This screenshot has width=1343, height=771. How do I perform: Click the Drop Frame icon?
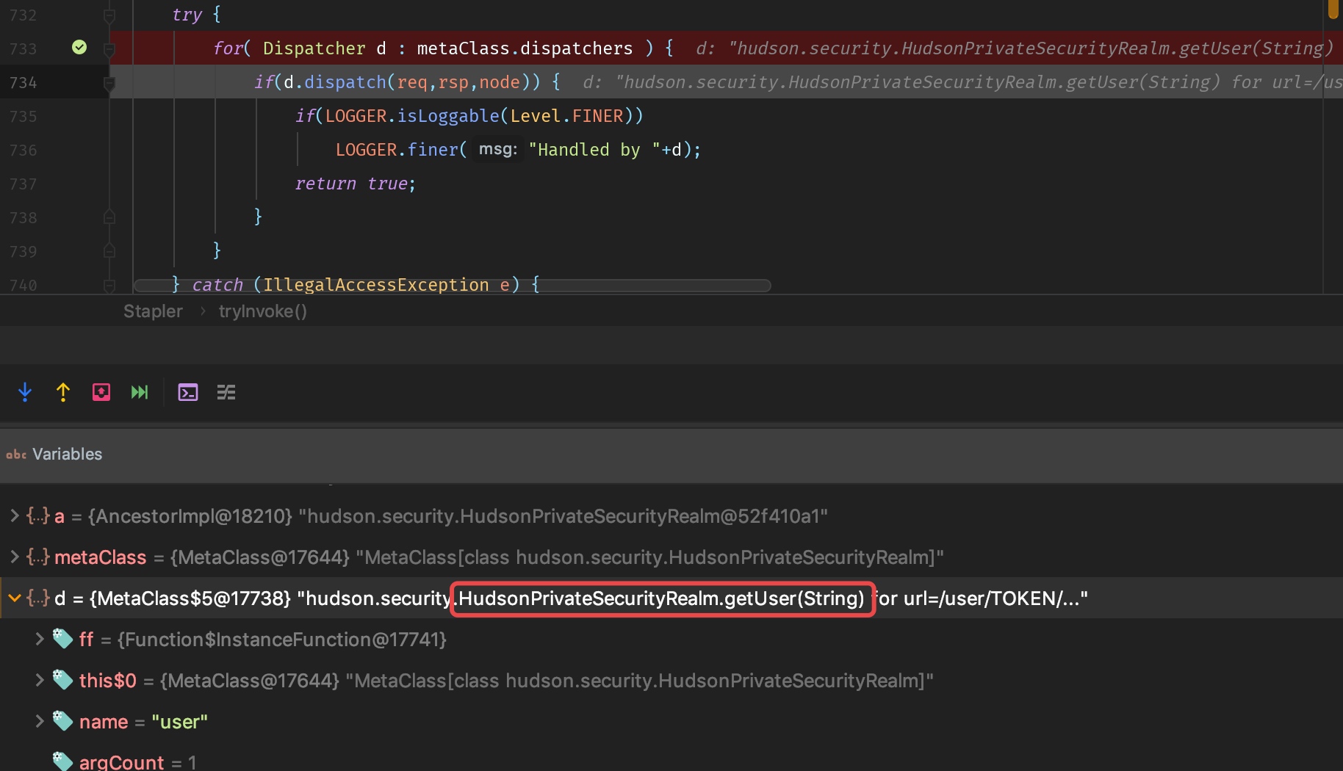coord(101,392)
